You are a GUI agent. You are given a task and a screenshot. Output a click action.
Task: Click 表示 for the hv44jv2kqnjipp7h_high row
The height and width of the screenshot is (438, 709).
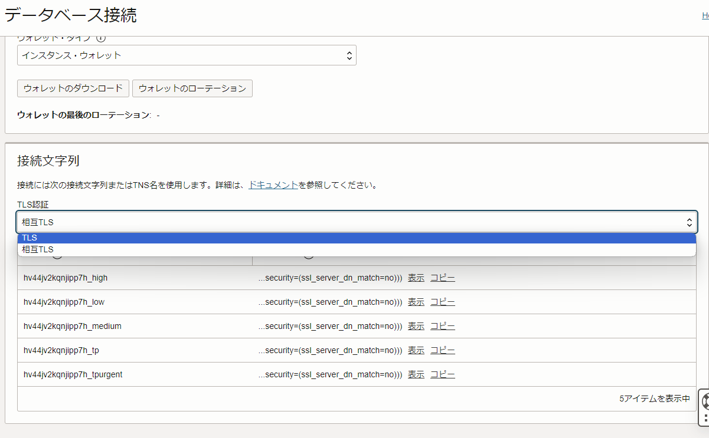pyautogui.click(x=416, y=278)
